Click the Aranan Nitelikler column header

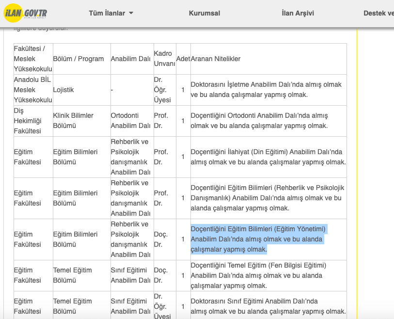pyautogui.click(x=216, y=59)
